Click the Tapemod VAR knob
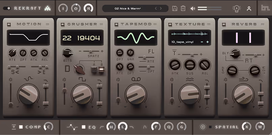This screenshot has height=135, width=272. 131,52
